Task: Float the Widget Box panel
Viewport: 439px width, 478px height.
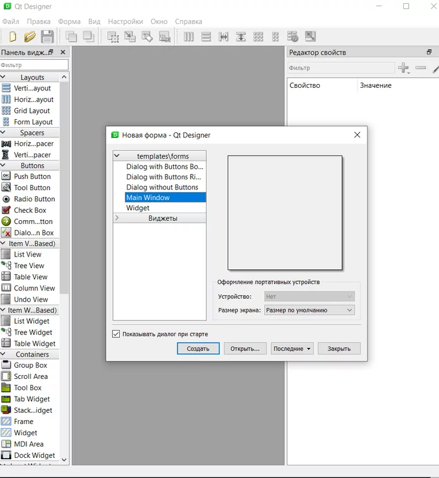Action: click(51, 52)
